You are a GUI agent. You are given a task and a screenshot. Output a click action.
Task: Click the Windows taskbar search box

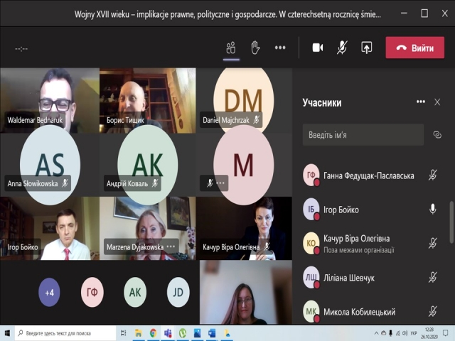(x=65, y=333)
